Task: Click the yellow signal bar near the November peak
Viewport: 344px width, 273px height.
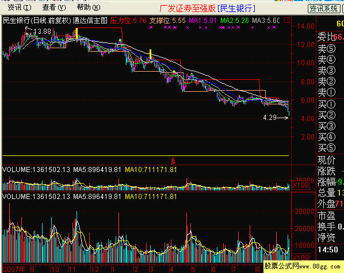Action: (x=77, y=33)
